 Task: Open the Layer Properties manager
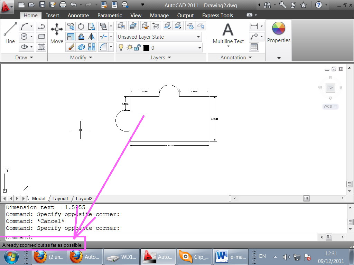coord(121,26)
